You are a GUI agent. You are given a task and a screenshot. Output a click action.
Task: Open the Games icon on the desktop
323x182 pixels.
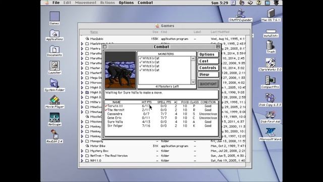(55, 17)
